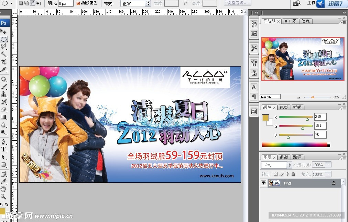This screenshot has width=348, height=222.
Task: Open the 直方图 histogram tab
Action: coord(290,21)
